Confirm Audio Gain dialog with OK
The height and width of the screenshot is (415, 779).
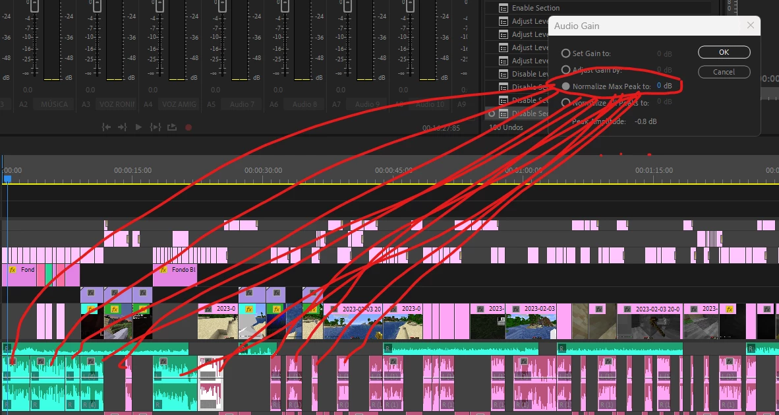click(x=724, y=52)
